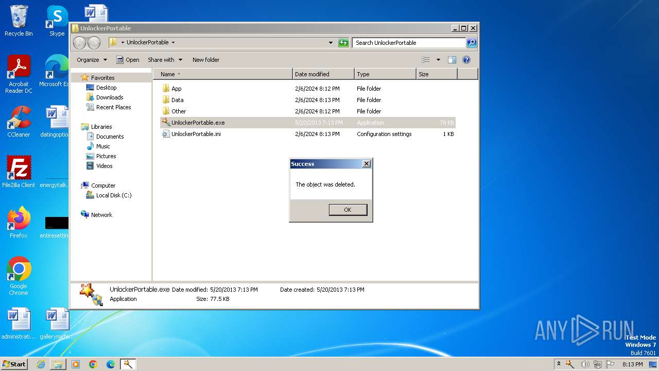Click the search magnifier icon

472,43
